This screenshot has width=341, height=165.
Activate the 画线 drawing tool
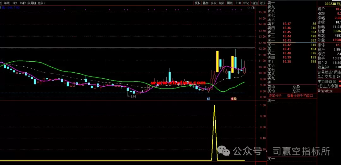pyautogui.click(x=230, y=3)
